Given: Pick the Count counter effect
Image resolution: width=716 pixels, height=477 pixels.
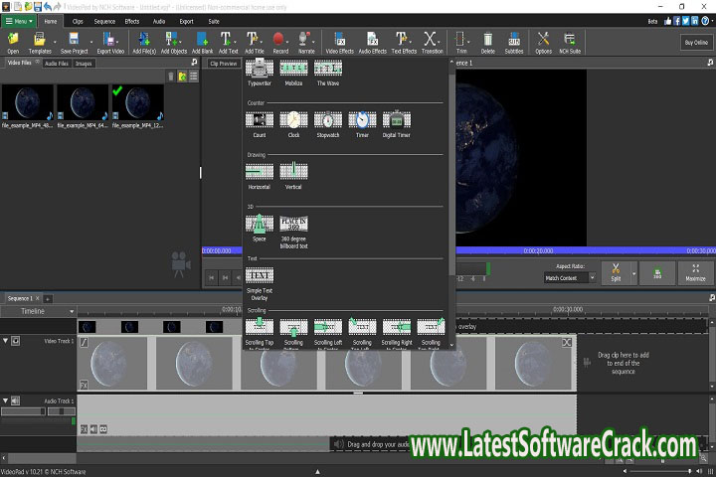Looking at the screenshot, I should tap(260, 124).
